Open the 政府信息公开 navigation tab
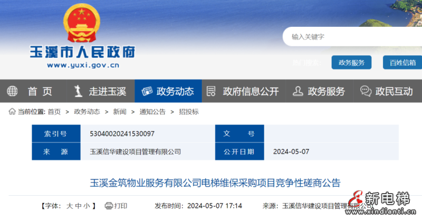422x222 pixels. (x=251, y=91)
